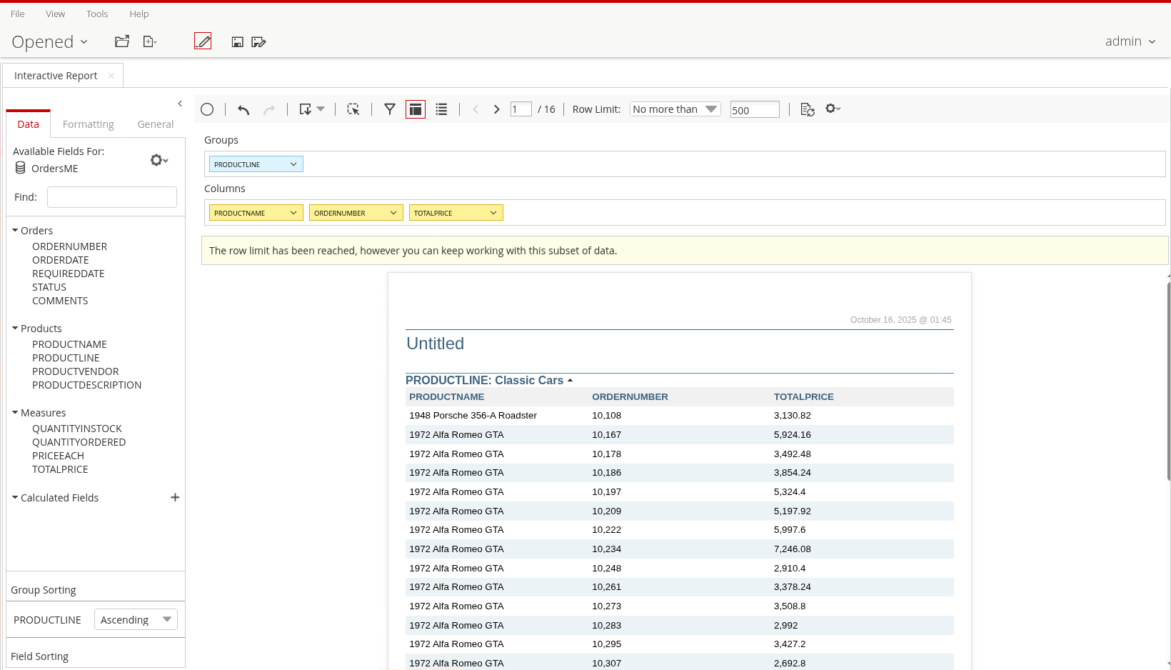Click the Save As icon
The height and width of the screenshot is (670, 1171).
click(258, 42)
